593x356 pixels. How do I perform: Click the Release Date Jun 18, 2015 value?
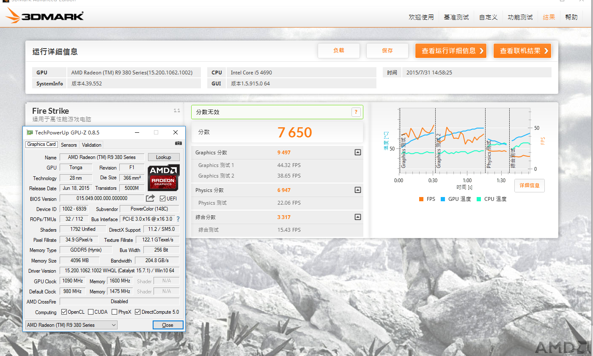pyautogui.click(x=76, y=188)
